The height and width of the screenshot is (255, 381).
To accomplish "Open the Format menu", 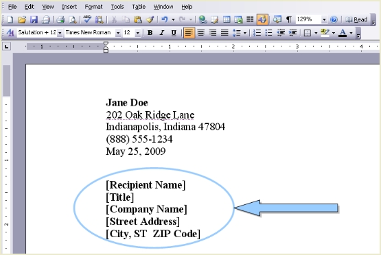I will 93,7.
